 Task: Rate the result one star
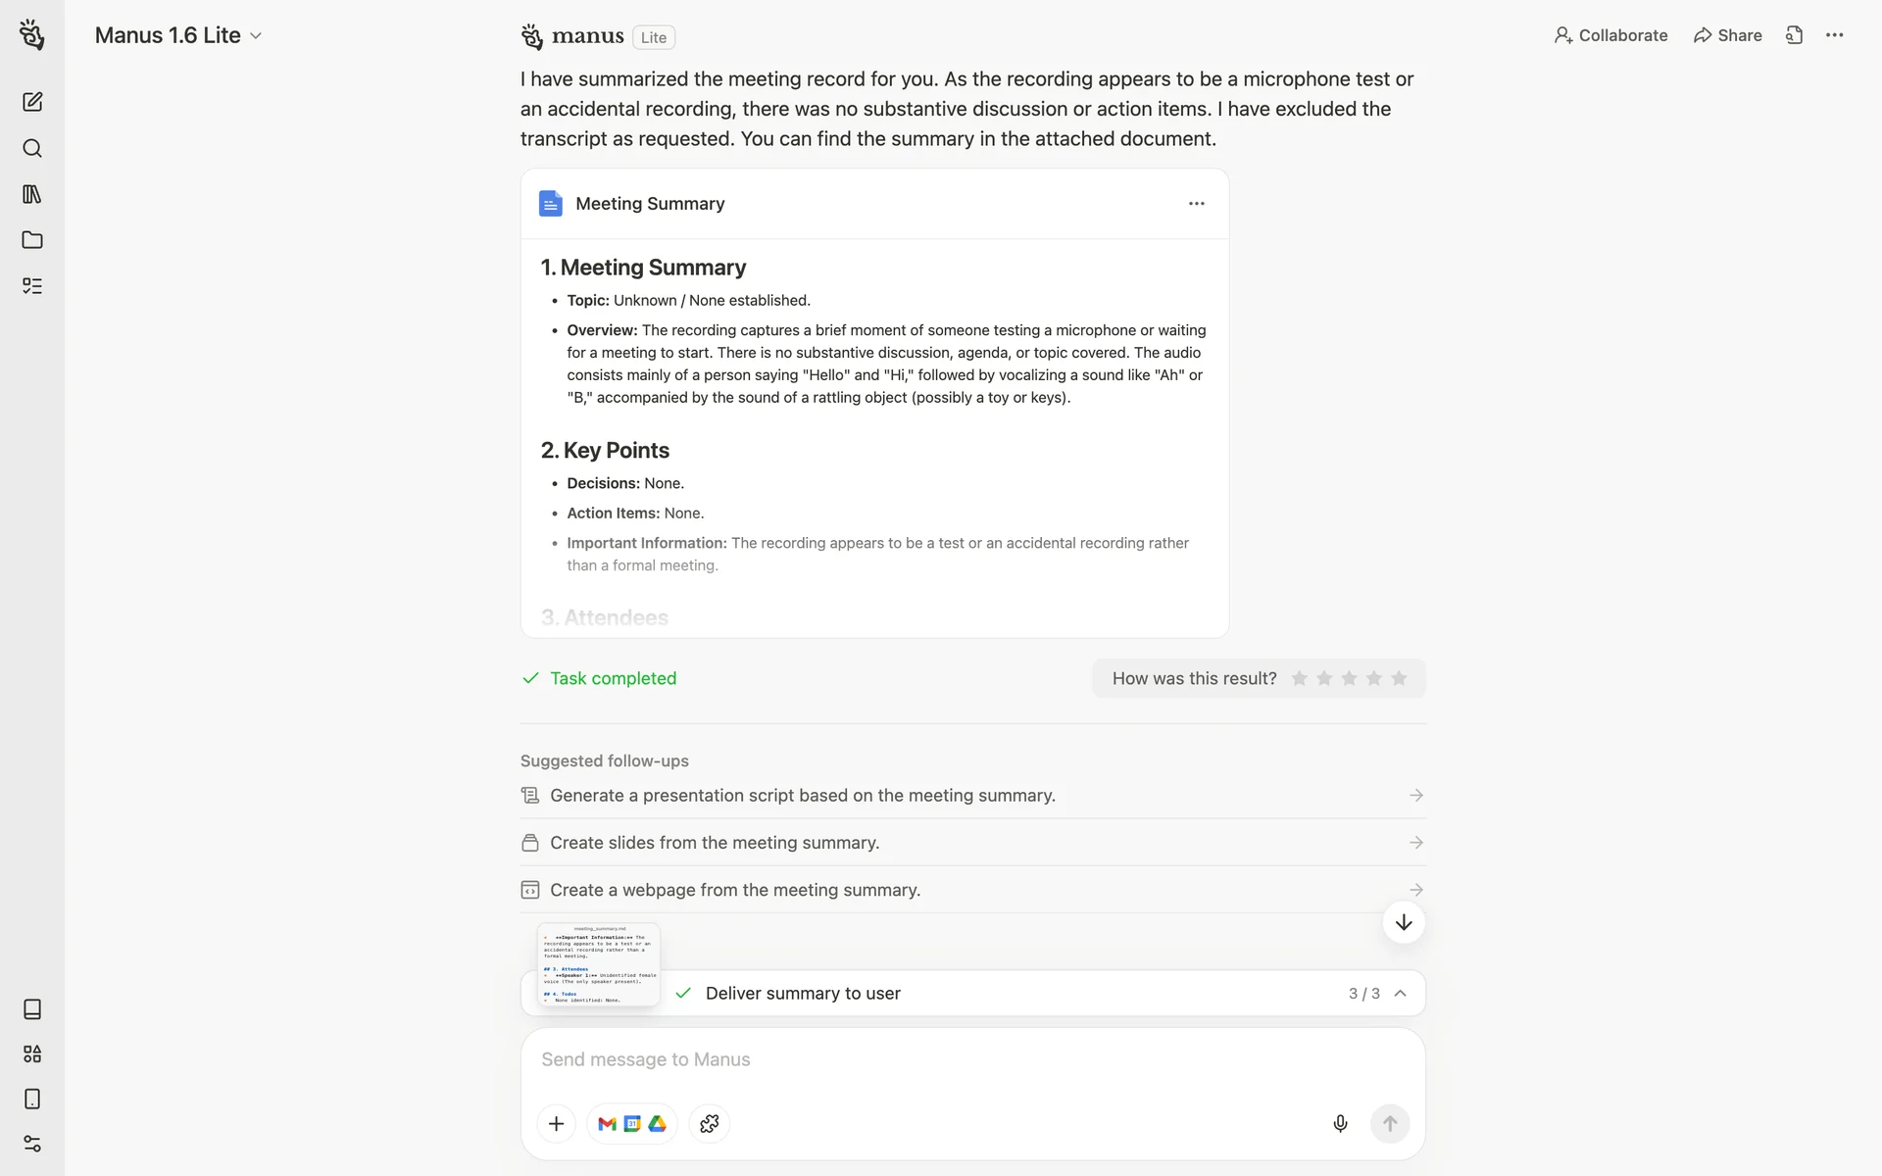tap(1300, 678)
